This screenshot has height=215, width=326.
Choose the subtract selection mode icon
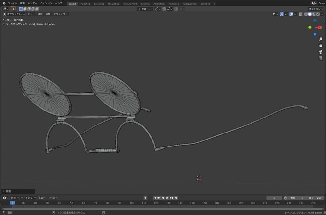coord(29,9)
